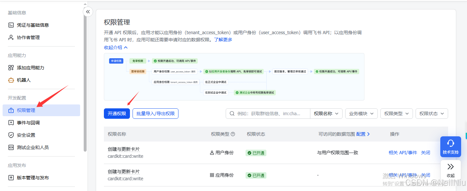Image resolution: width=467 pixels, height=191 pixels.
Task: Open 凭证与基础信息 in the sidebar
Action: pyautogui.click(x=33, y=25)
